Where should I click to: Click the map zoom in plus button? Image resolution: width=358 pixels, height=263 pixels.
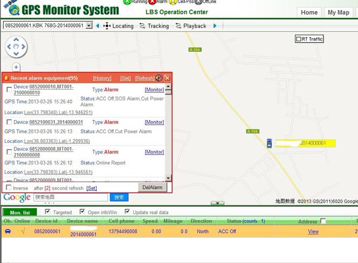(x=16, y=68)
